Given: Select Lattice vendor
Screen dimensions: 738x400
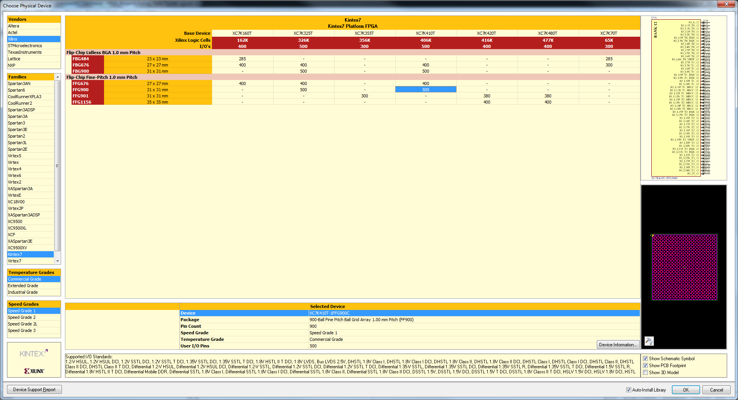Looking at the screenshot, I should [x=34, y=59].
